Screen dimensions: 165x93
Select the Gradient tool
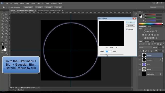tap(6, 30)
